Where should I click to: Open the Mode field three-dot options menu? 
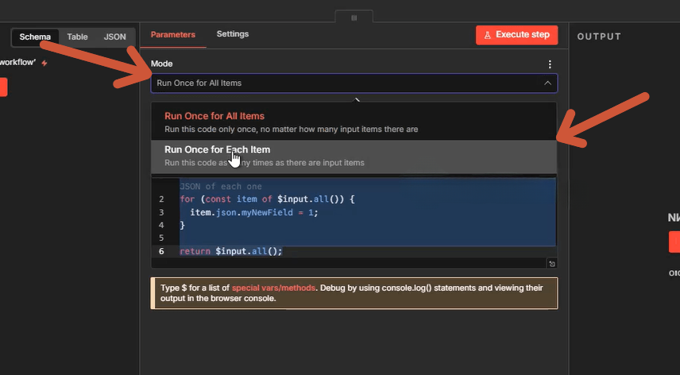point(550,64)
